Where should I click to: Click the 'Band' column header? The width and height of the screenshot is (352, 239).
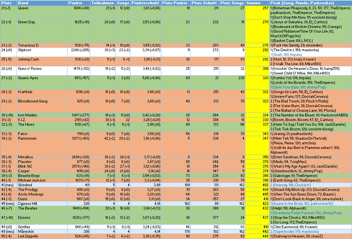tap(42, 3)
